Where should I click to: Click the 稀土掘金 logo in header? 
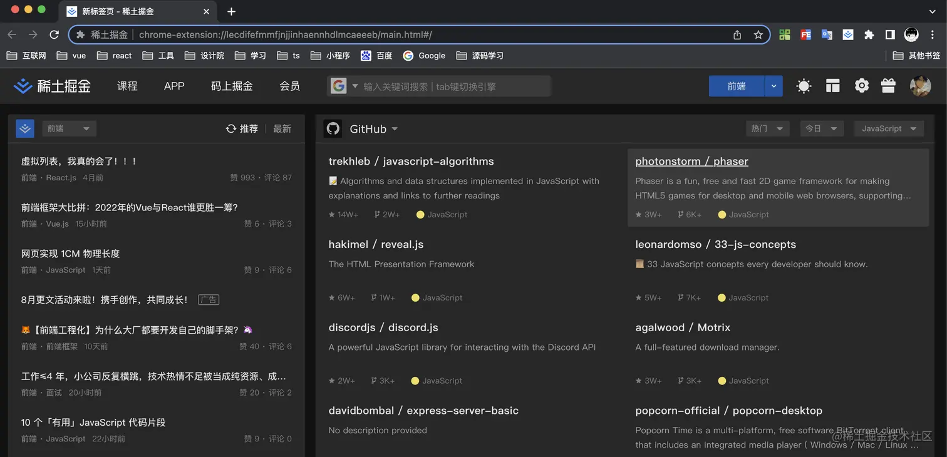pyautogui.click(x=53, y=86)
